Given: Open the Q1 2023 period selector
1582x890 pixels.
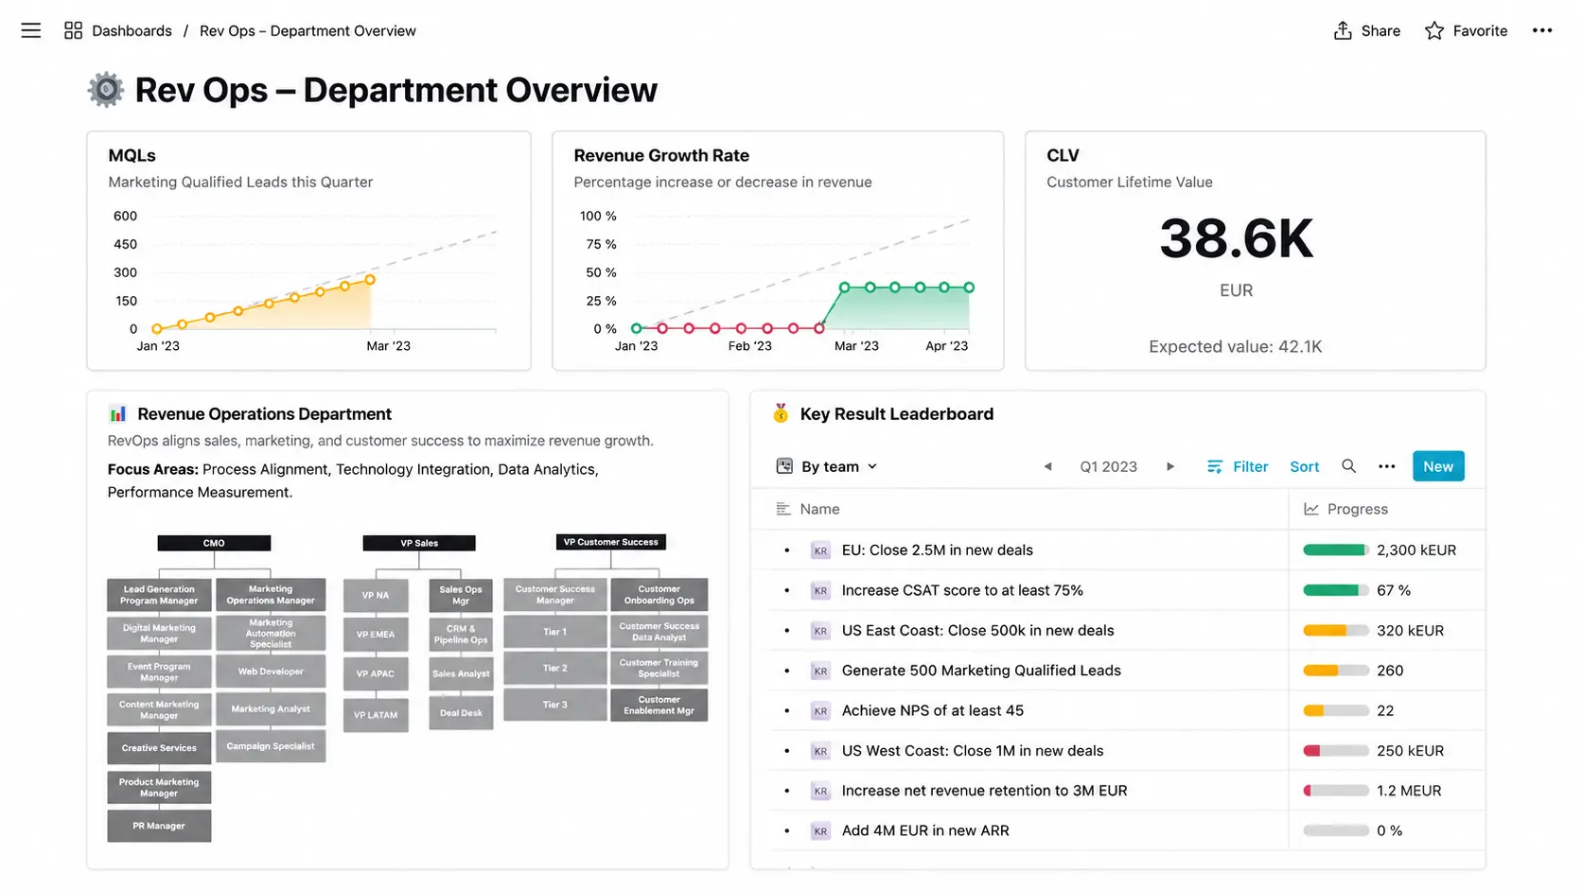Looking at the screenshot, I should (x=1109, y=466).
